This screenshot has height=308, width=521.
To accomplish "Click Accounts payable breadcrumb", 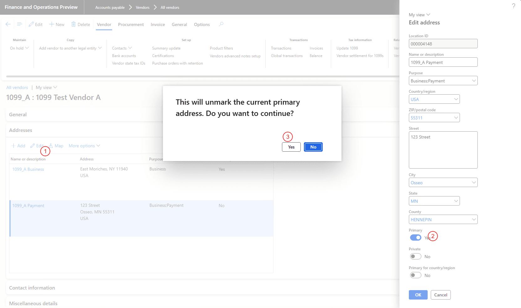I will [x=110, y=8].
